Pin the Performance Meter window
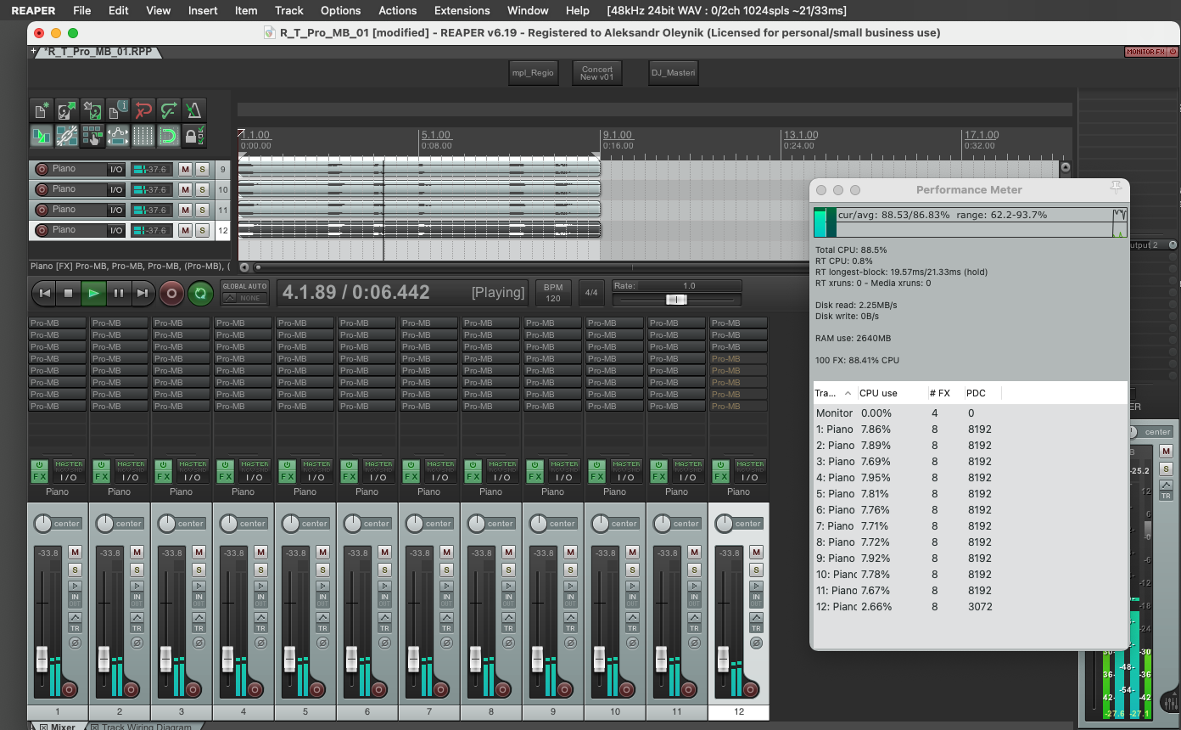The height and width of the screenshot is (730, 1181). click(x=1117, y=188)
